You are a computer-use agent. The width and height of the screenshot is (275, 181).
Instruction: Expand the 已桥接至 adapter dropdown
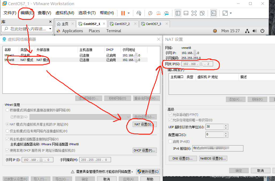point(80,117)
